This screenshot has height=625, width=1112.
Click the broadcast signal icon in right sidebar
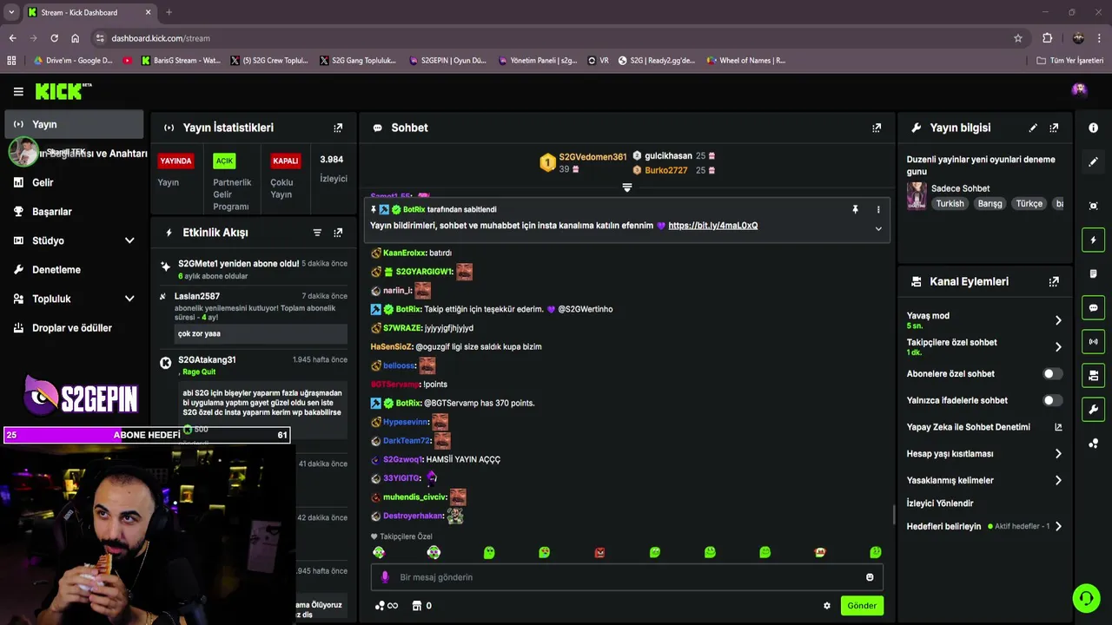pos(1094,342)
